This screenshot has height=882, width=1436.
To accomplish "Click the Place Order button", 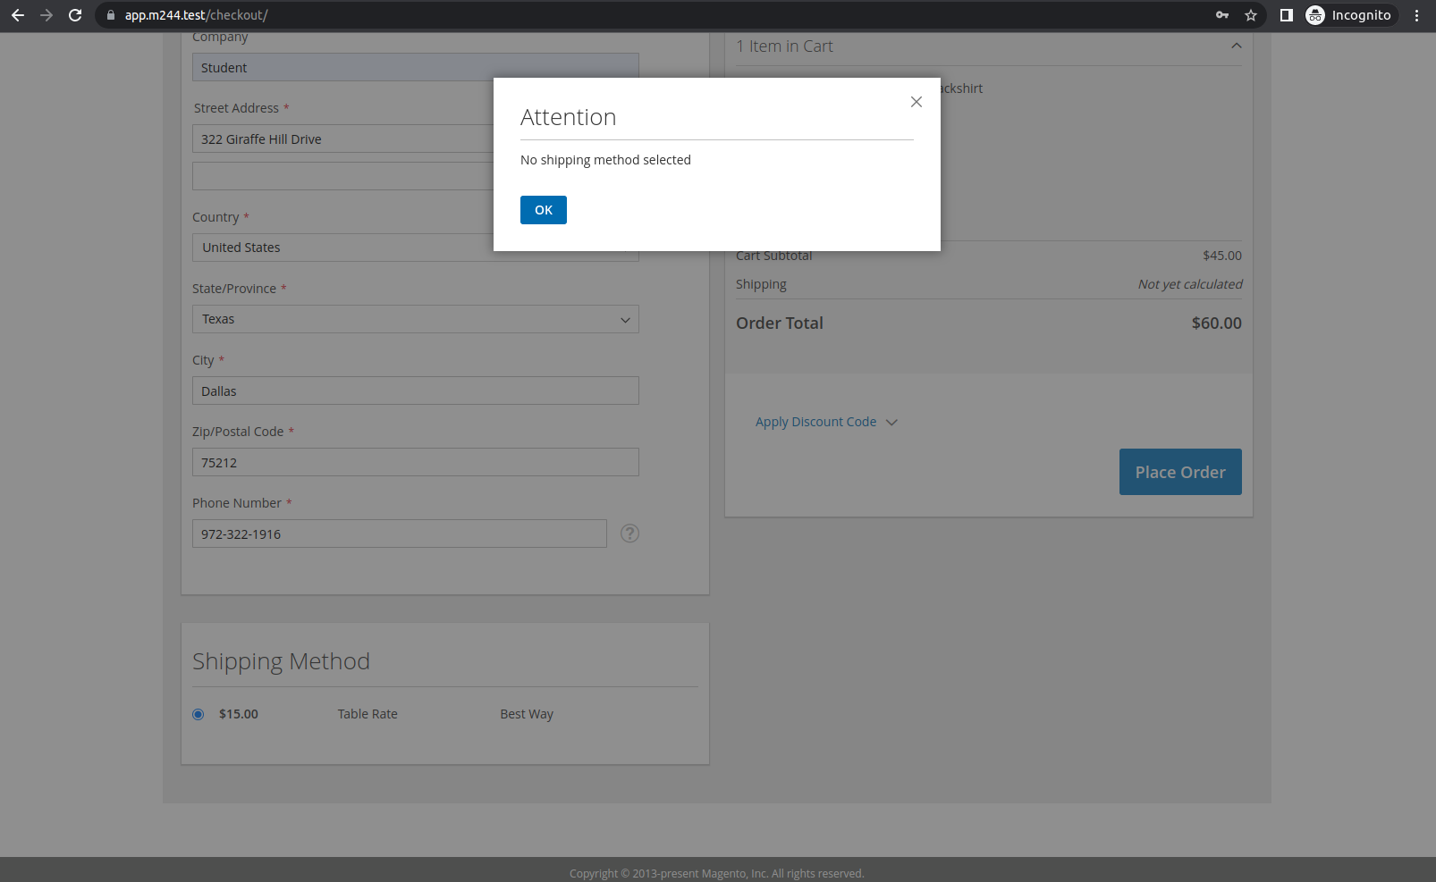I will click(1180, 472).
